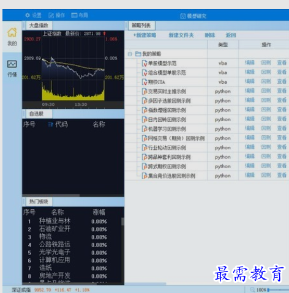The image size is (289, 293).
Task: Click the python file icon of 日内回转回测示例
Action: point(144,120)
